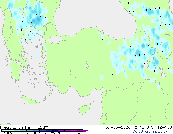The height and width of the screenshot is (134, 173).
Task: Click the island of Cyprus on the map
Action: (85, 109)
